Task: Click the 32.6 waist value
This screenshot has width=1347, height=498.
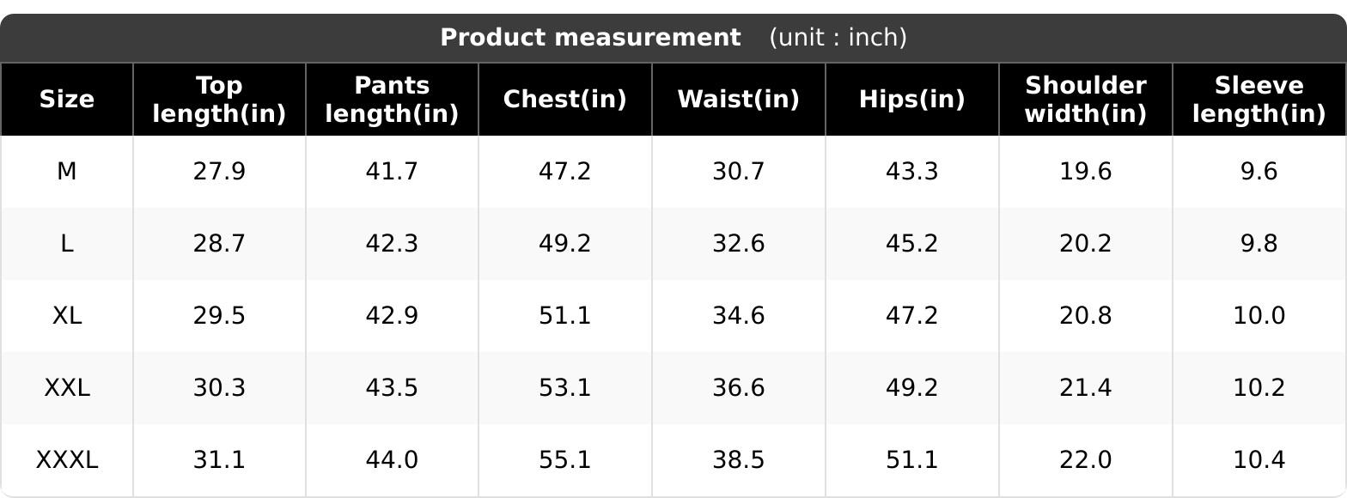Action: point(739,244)
